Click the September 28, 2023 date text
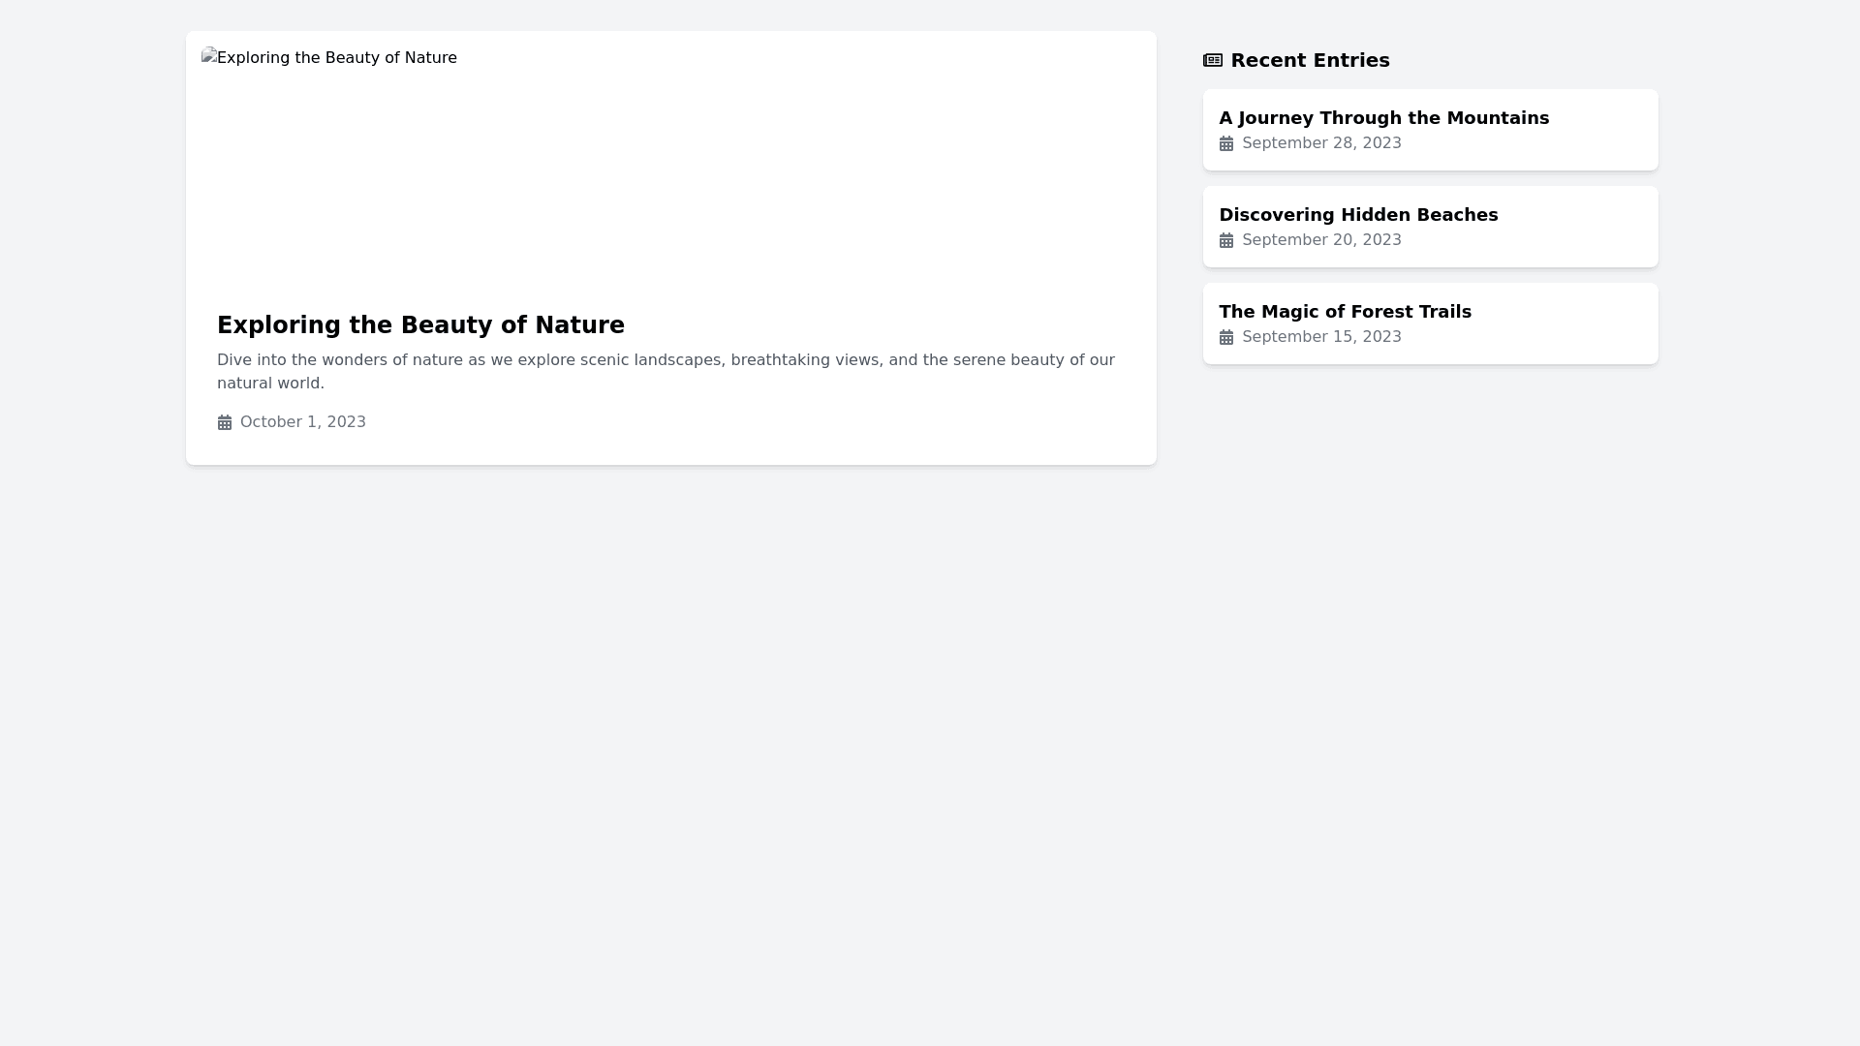This screenshot has height=1046, width=1860. pos(1321,143)
